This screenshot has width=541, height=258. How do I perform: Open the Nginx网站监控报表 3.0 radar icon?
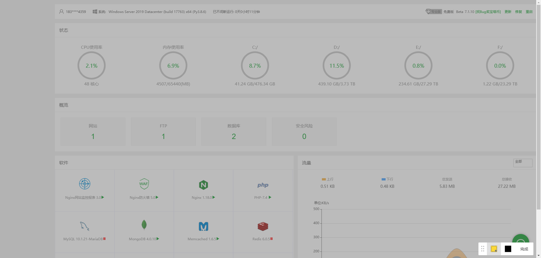[85, 184]
